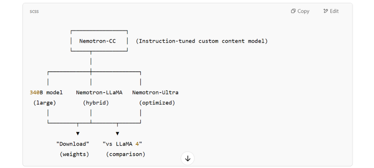Click the "vs LLaMA 4" quoted text
Screen dimensions: 374x168
[122, 144]
